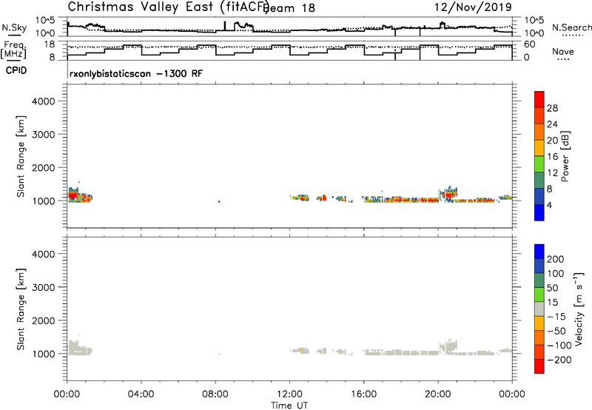
Task: Click the Christmas Valley East (fitACF) title
Action: (x=169, y=7)
